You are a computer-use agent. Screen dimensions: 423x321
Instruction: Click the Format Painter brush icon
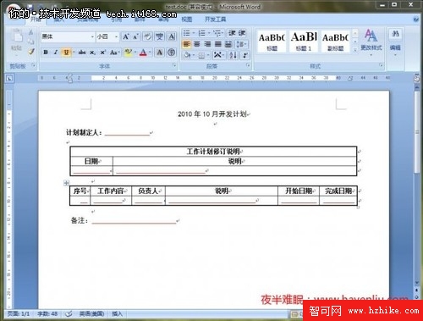[x=31, y=52]
